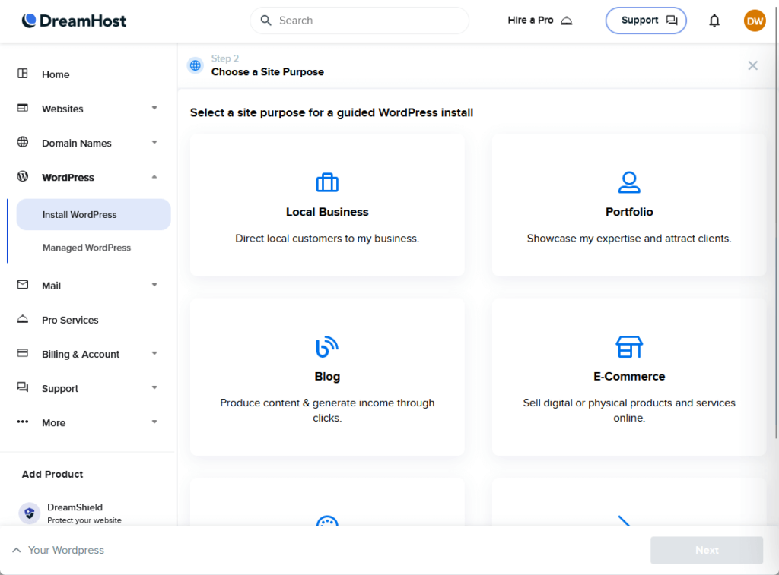
Task: Expand the Websites menu arrow
Action: (154, 108)
